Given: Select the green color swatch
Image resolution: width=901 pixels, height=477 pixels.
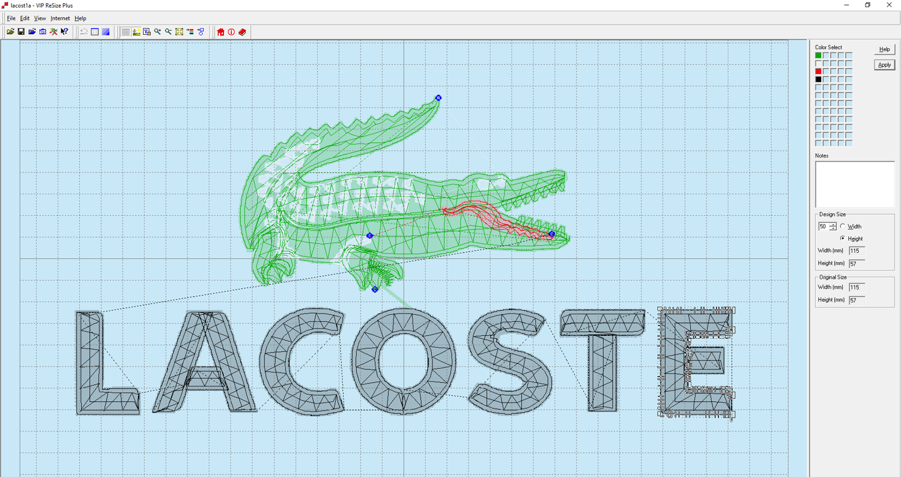Looking at the screenshot, I should (818, 55).
